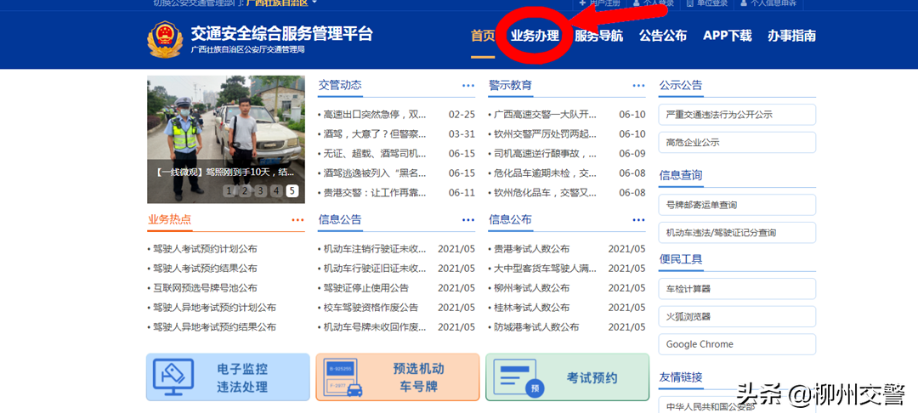Open the 考试预约 exam booking icon

(518, 378)
